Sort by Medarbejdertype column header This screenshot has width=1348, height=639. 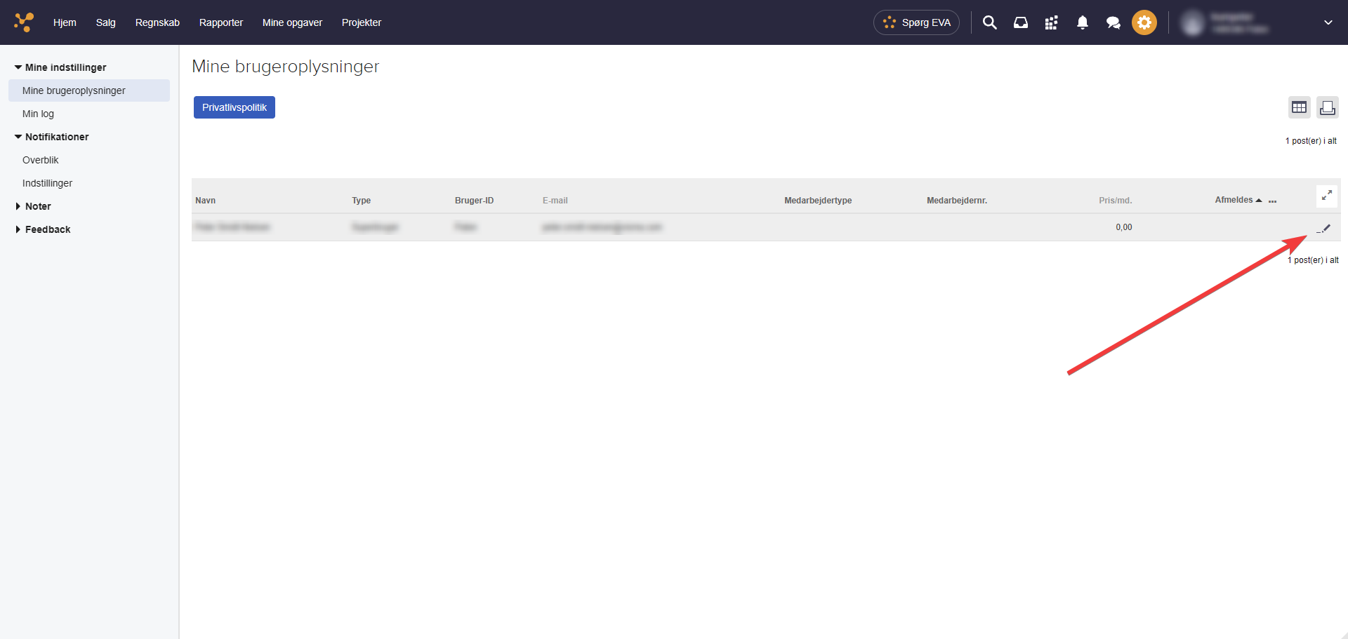(x=818, y=201)
